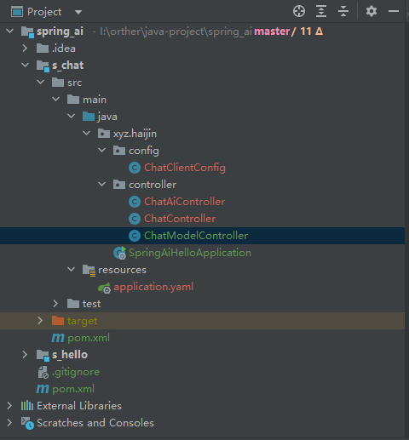
Task: Click the SpringAiHelloApplication run class icon
Action: pyautogui.click(x=120, y=253)
